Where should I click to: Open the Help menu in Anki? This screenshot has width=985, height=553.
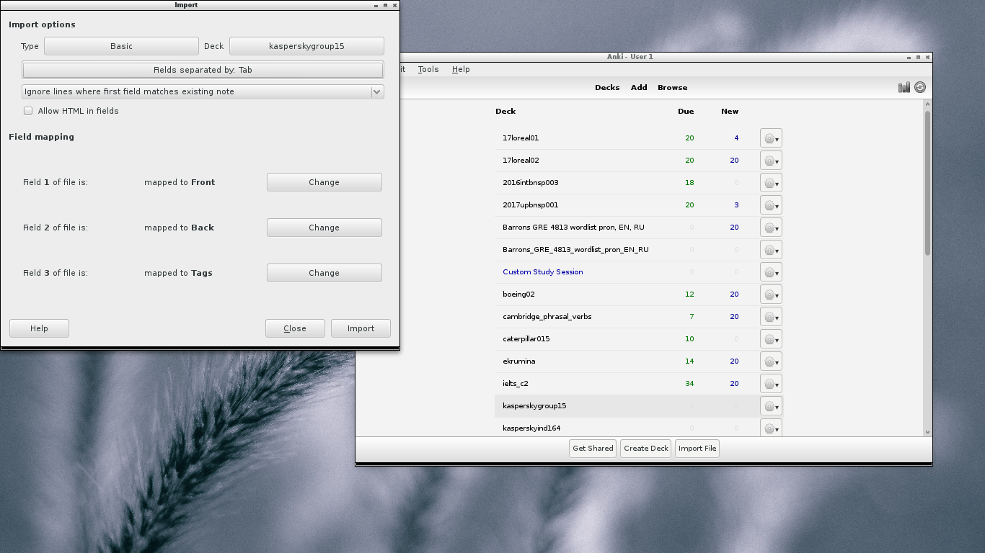[x=461, y=69]
